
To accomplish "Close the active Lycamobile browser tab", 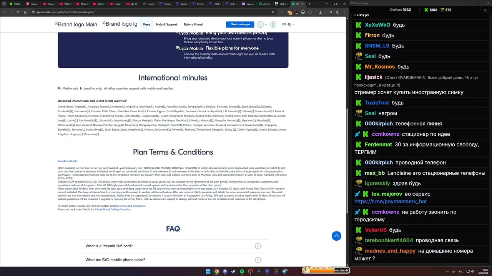I will pyautogui.click(x=303, y=4).
